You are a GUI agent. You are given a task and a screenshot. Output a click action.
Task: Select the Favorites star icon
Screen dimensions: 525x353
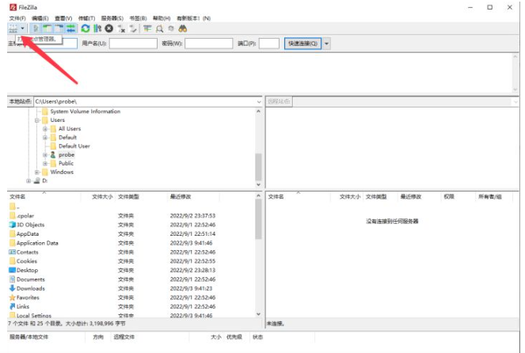[x=13, y=298]
